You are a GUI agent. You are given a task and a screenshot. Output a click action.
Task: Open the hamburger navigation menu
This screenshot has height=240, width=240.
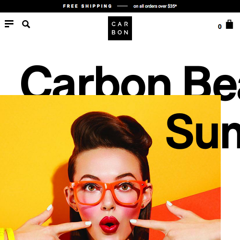click(x=9, y=24)
